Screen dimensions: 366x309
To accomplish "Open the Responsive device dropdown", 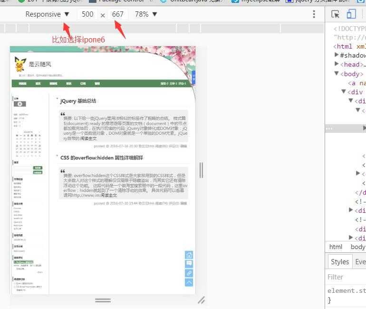I will [x=48, y=14].
